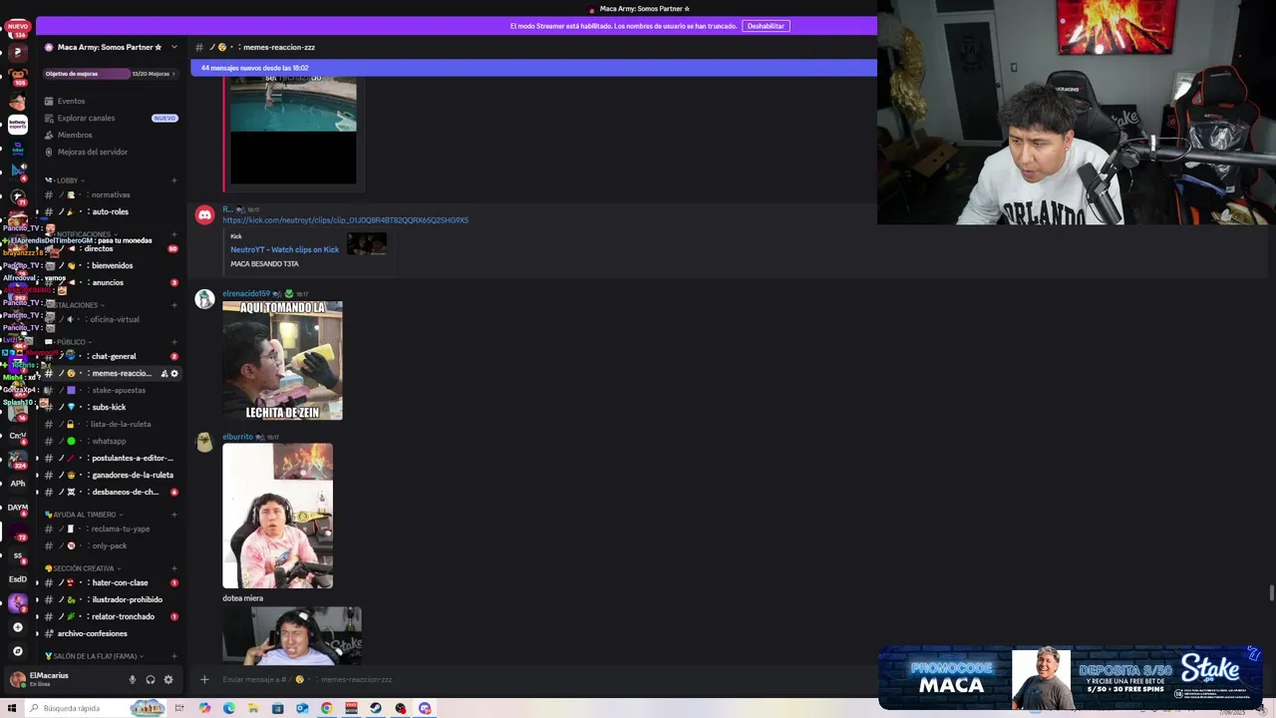Image resolution: width=1276 pixels, height=718 pixels.
Task: Open the stake-apuestas channel
Action: (x=111, y=390)
